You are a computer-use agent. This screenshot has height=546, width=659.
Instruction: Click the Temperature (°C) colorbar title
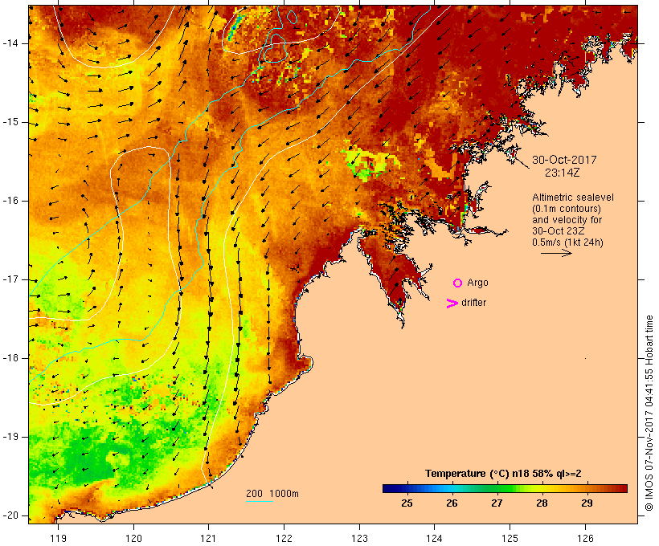[x=503, y=474]
